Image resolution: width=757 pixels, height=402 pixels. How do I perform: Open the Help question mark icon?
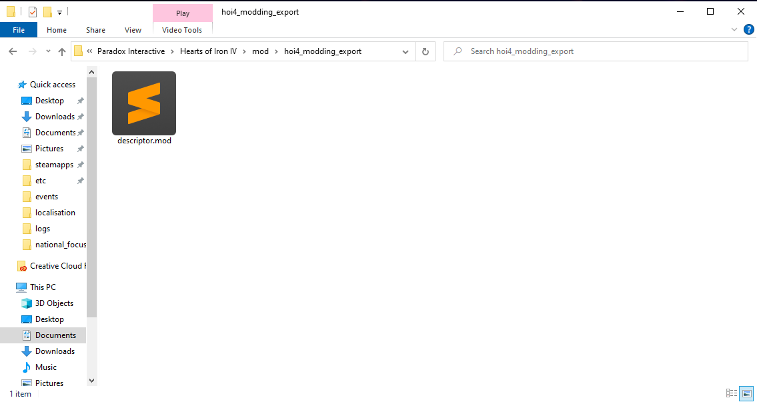coord(748,29)
